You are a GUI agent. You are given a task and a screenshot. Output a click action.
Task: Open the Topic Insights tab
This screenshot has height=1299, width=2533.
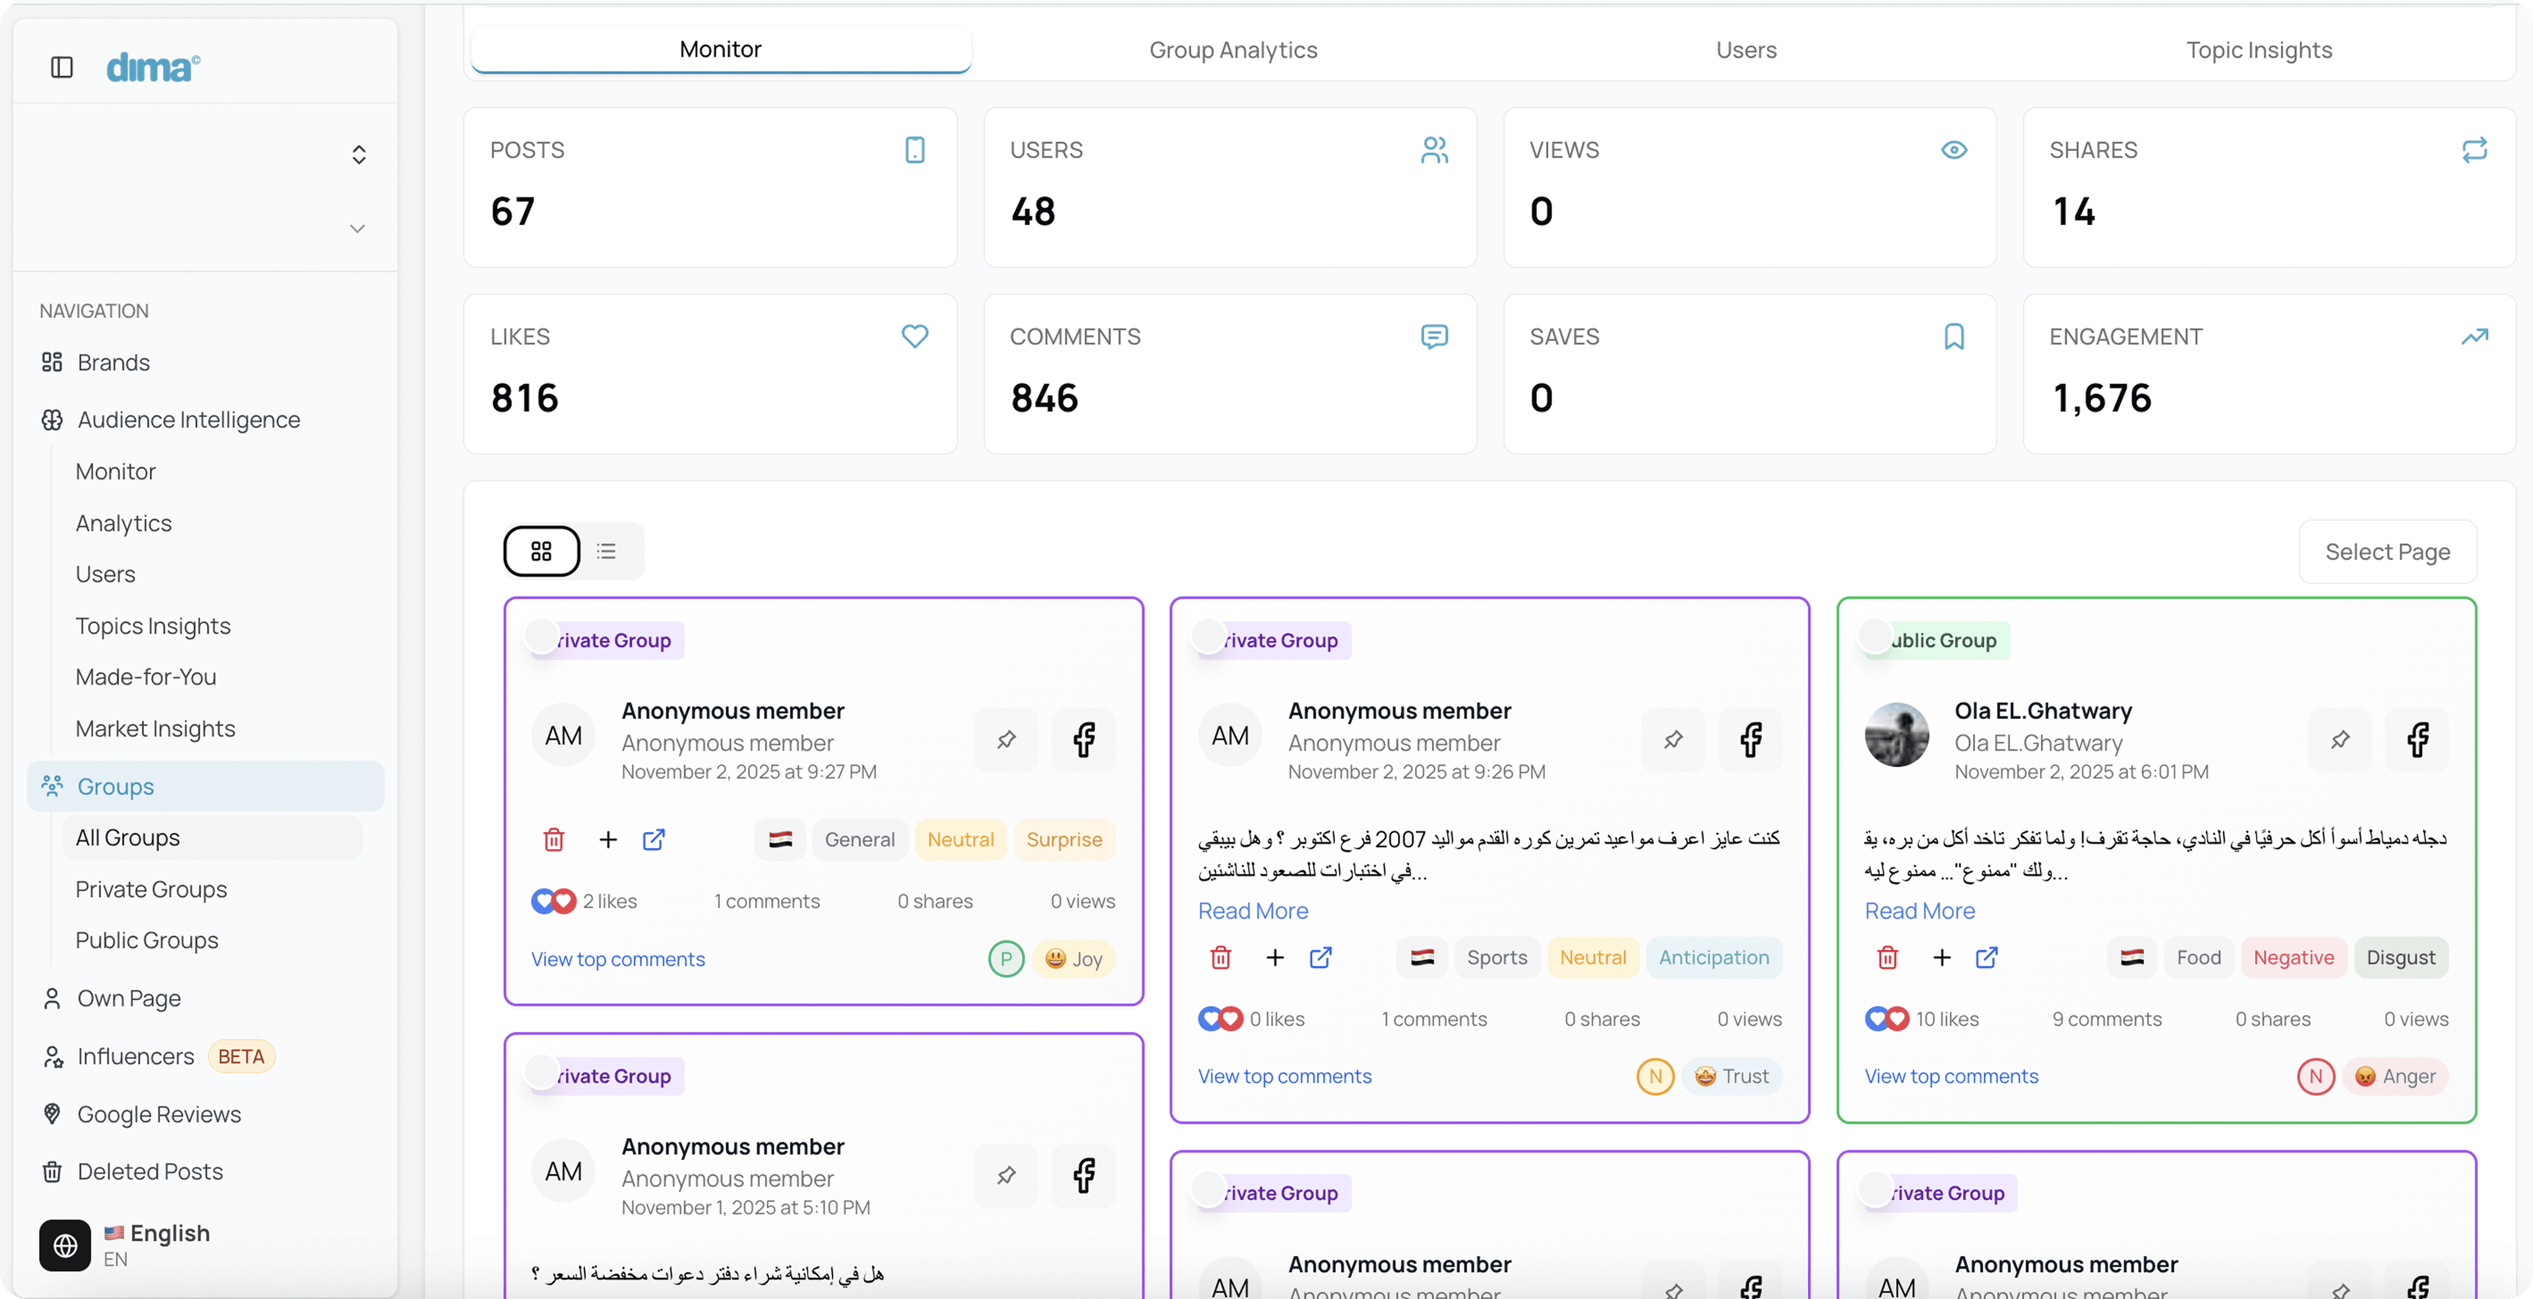point(2258,49)
